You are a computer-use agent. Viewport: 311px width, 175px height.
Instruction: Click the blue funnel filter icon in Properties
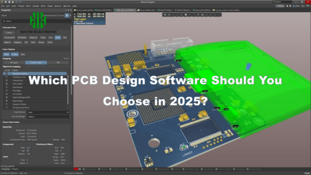coord(67,15)
